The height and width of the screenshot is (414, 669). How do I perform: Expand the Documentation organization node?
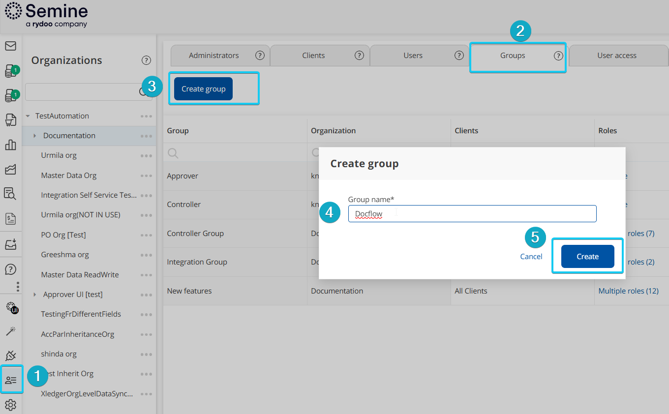pos(34,136)
